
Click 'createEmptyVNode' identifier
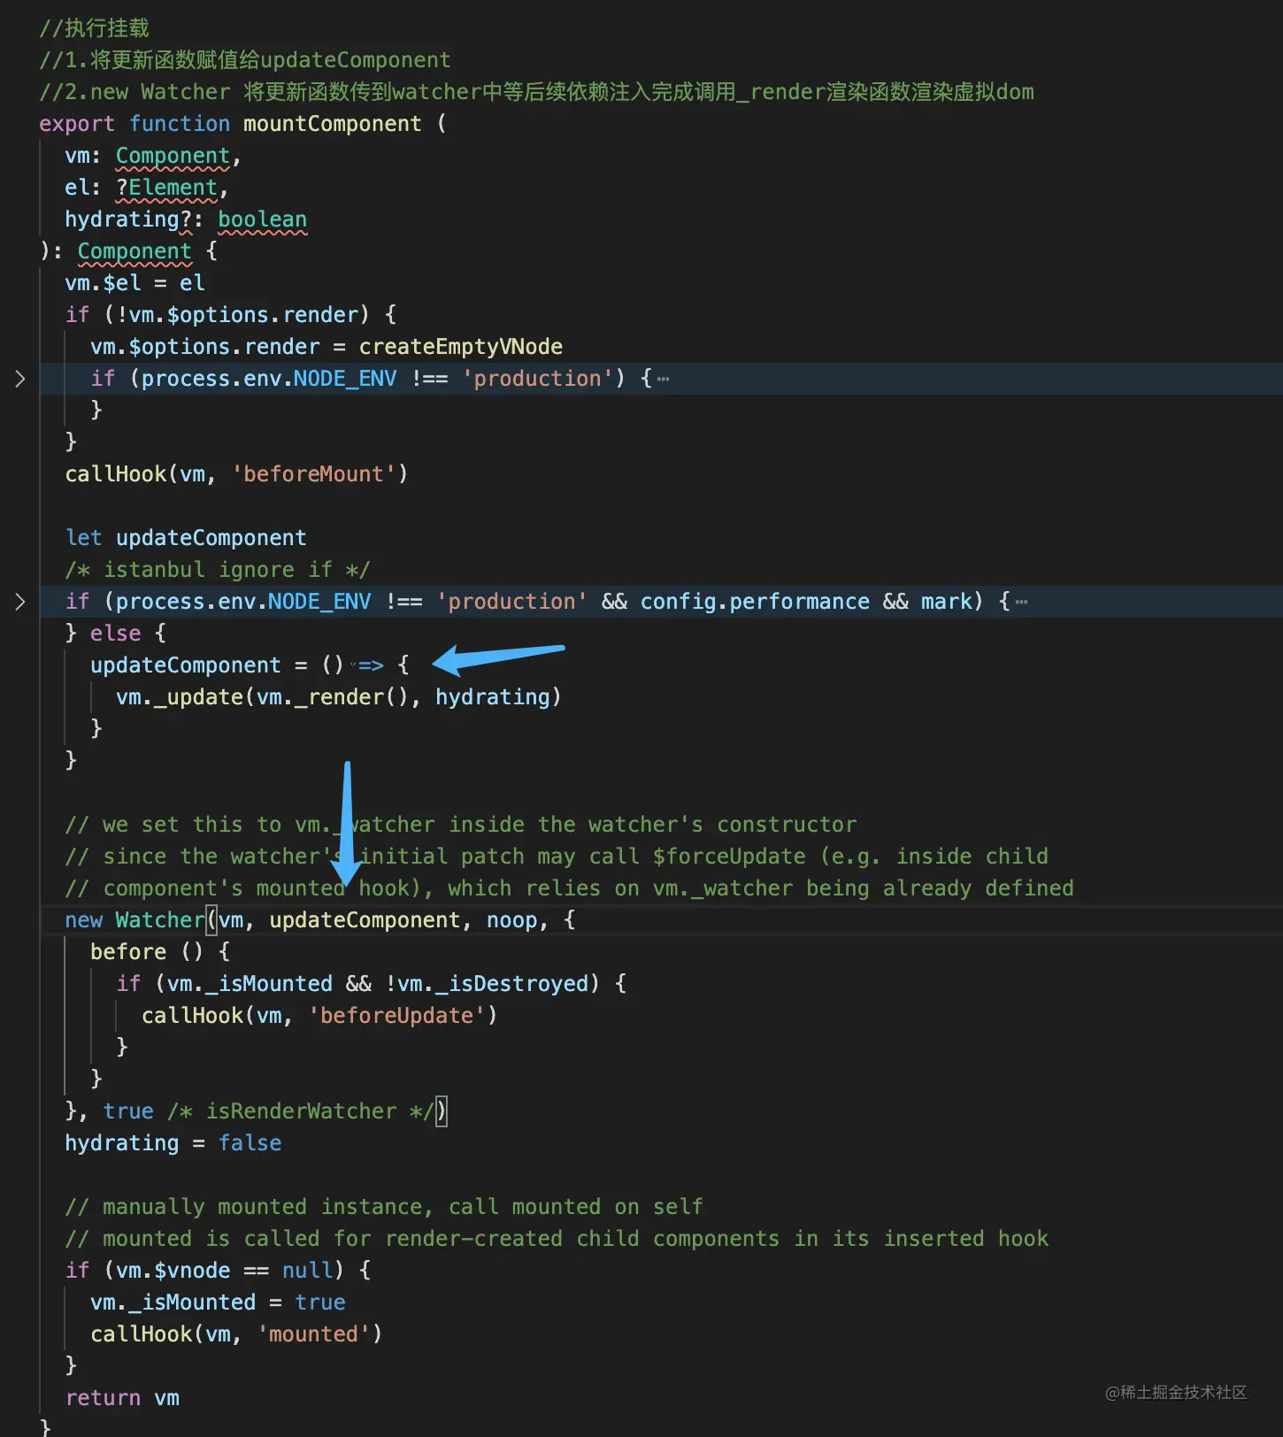tap(461, 347)
